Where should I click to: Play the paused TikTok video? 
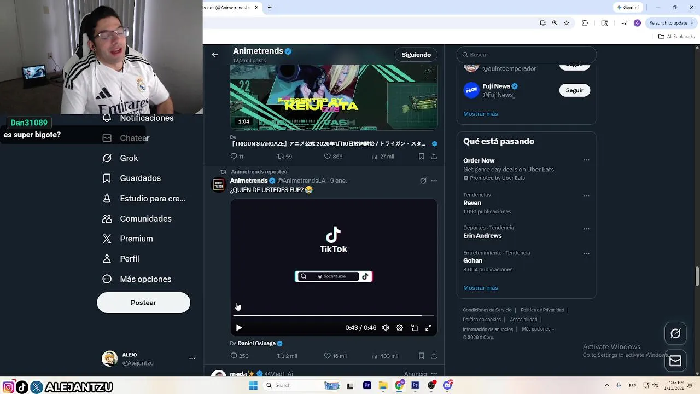click(239, 328)
